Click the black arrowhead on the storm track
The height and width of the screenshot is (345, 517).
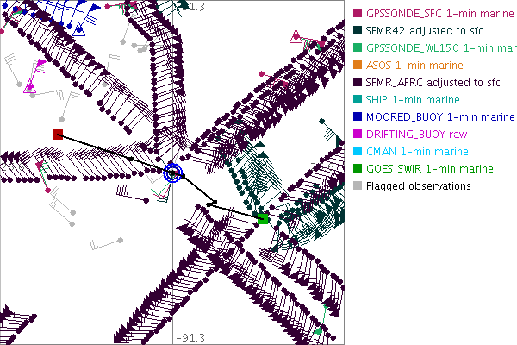(214, 203)
